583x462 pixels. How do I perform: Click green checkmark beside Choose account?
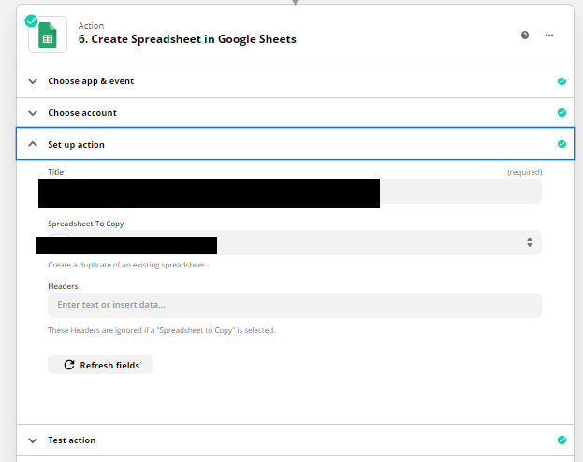pos(561,112)
